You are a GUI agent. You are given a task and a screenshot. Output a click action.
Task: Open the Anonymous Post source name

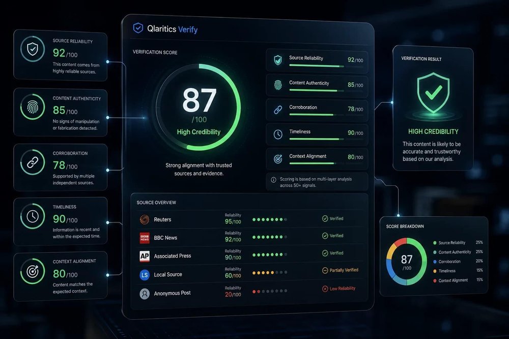point(172,293)
